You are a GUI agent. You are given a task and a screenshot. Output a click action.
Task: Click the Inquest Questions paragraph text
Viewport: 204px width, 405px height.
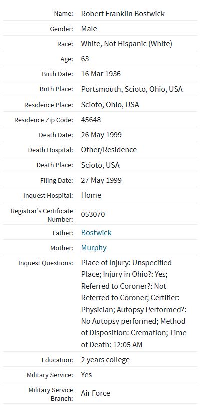[134, 303]
